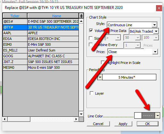
Task: Select the AAPL row in ticker list
Action: coord(41,33)
